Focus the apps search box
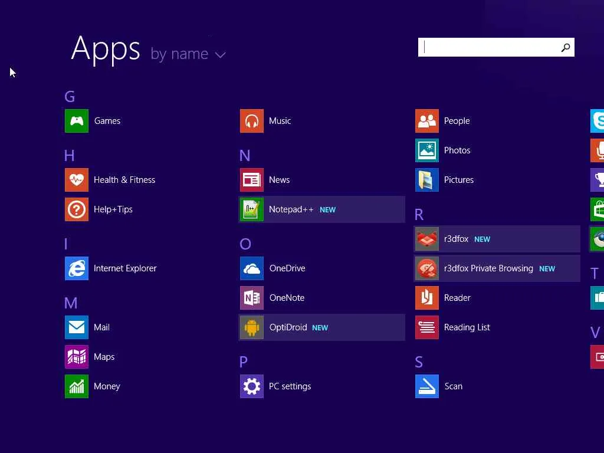Viewport: 604px width, 453px height. 496,47
